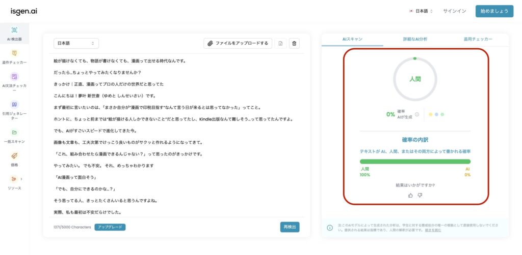Click the green human probability bar
The image size is (522, 255).
[415, 162]
